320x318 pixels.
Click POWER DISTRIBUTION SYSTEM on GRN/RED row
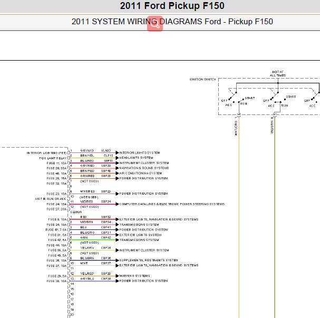pyautogui.click(x=143, y=178)
